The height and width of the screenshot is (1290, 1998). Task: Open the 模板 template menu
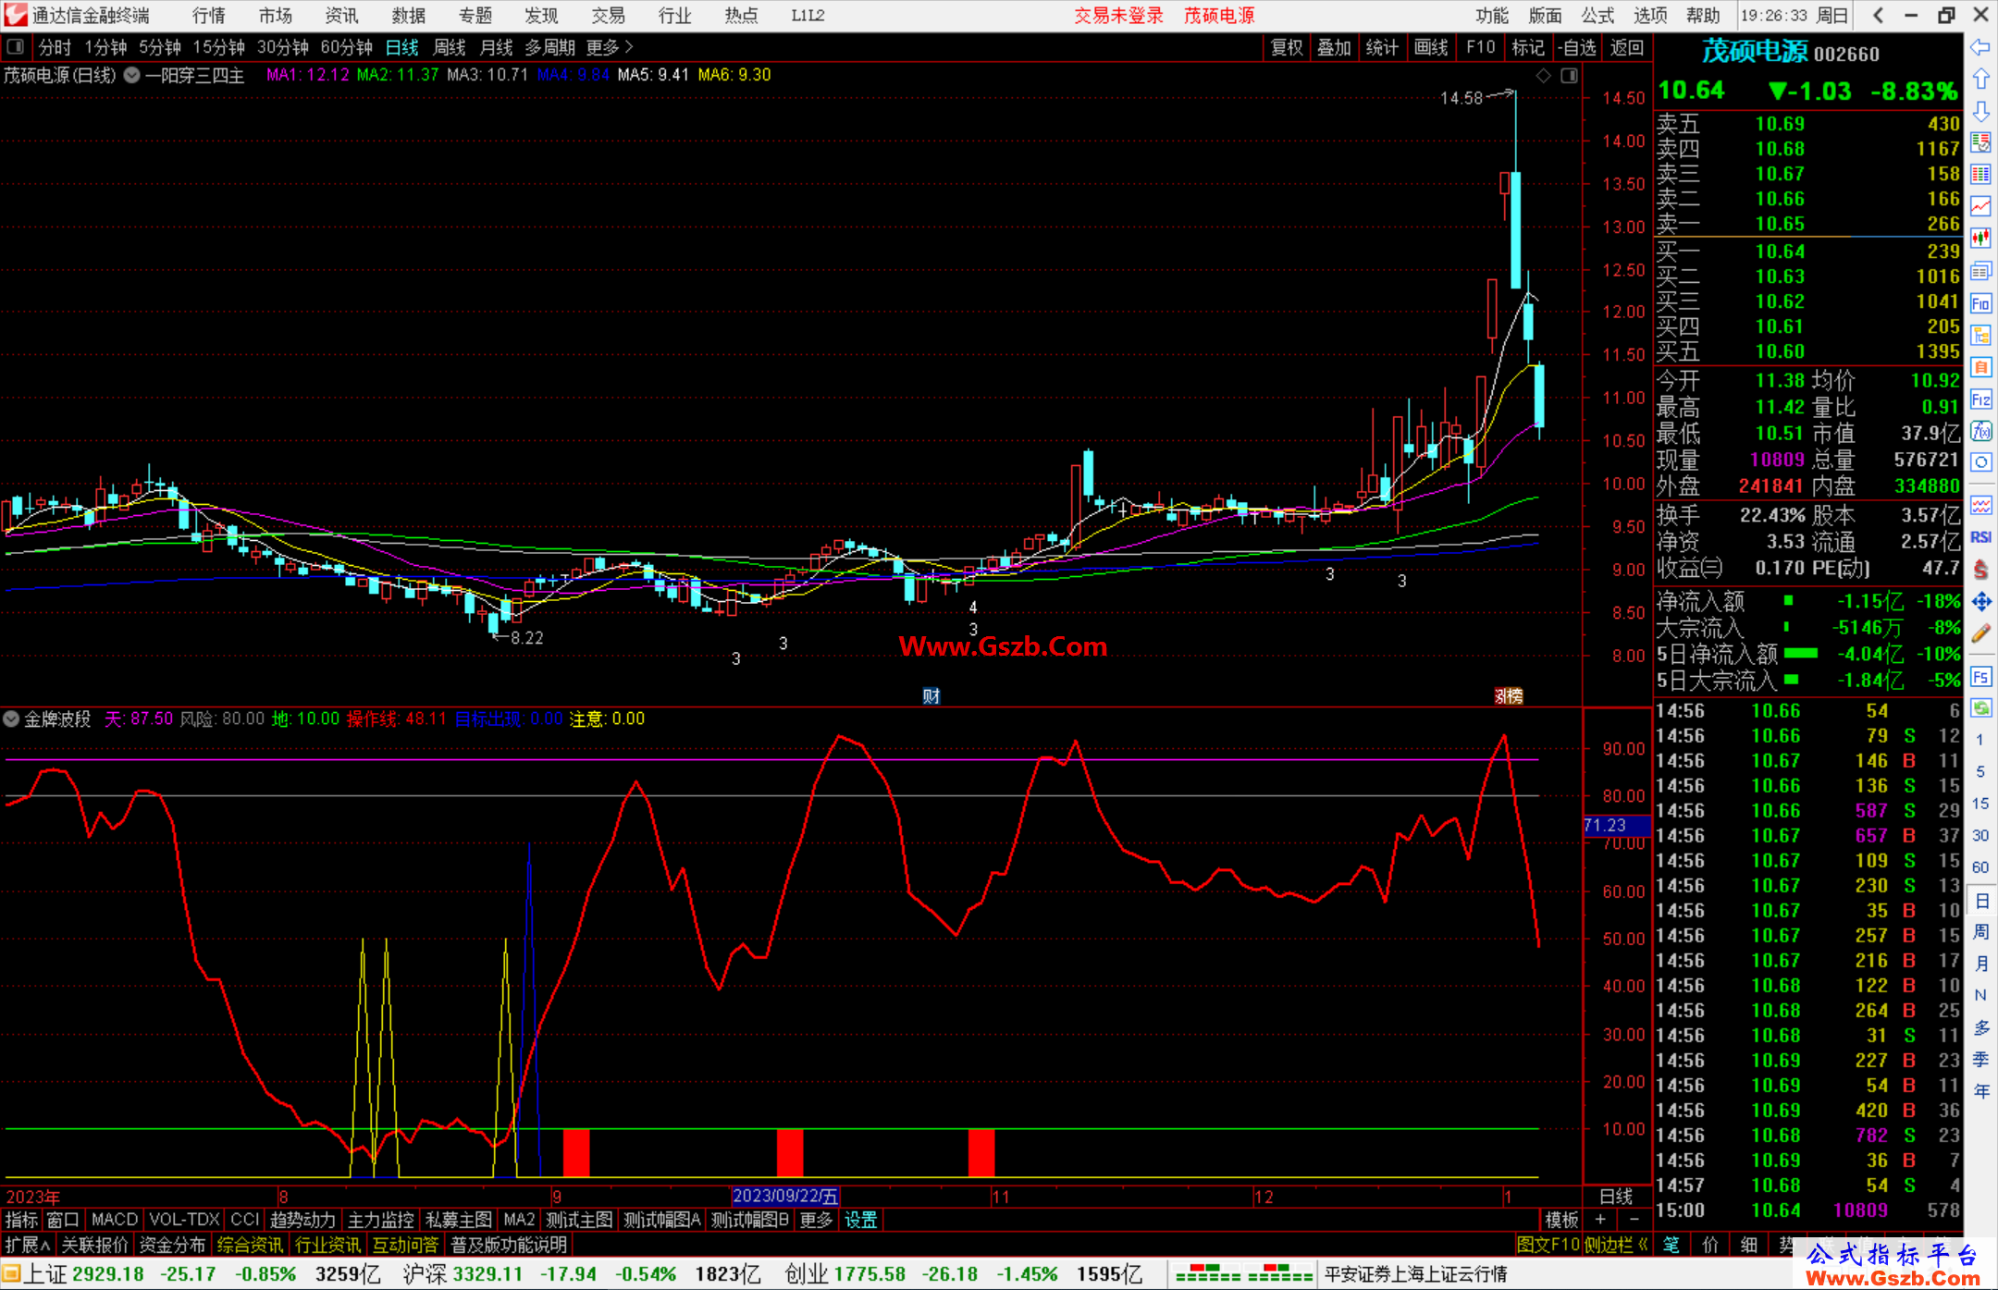point(1561,1220)
